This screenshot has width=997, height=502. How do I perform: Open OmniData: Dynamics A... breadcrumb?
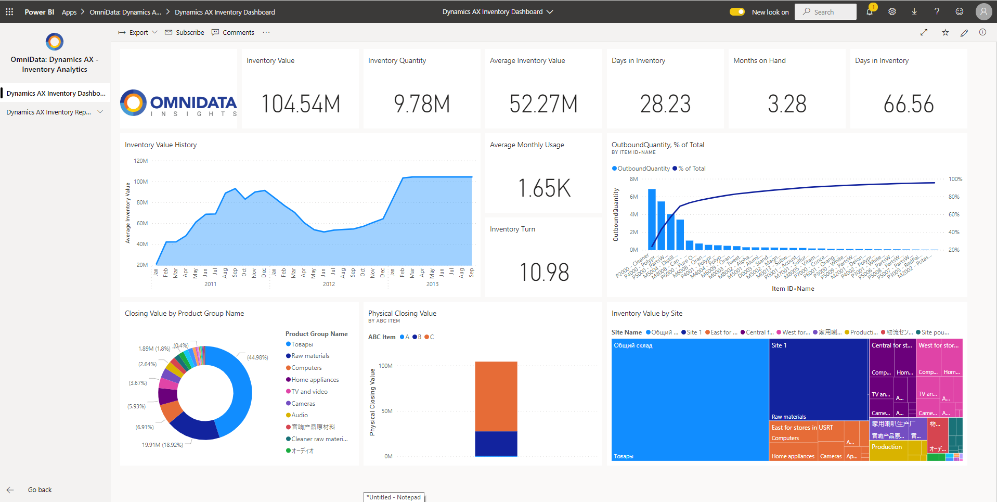coord(125,12)
